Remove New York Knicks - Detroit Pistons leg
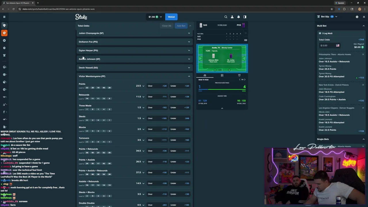368x207 pixels. (363, 85)
